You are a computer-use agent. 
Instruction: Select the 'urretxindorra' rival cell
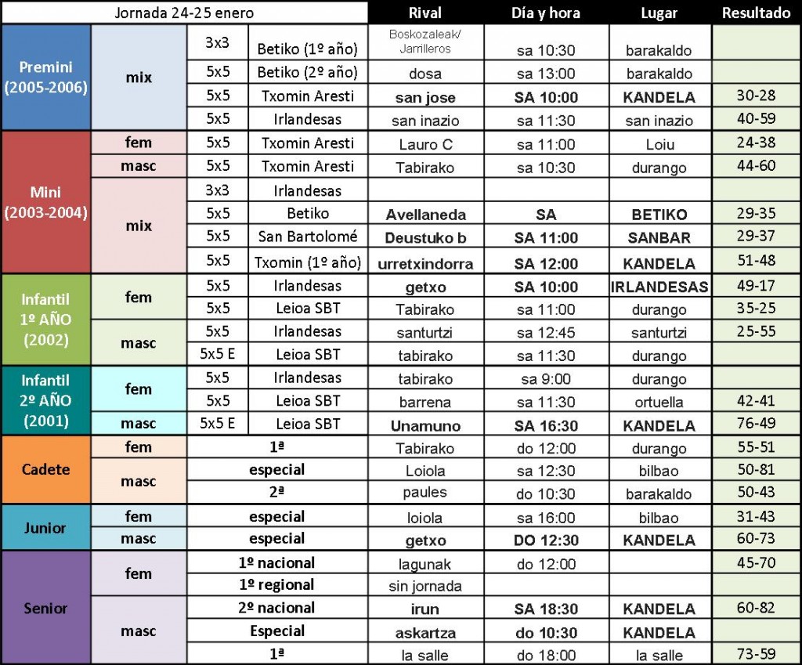click(425, 262)
